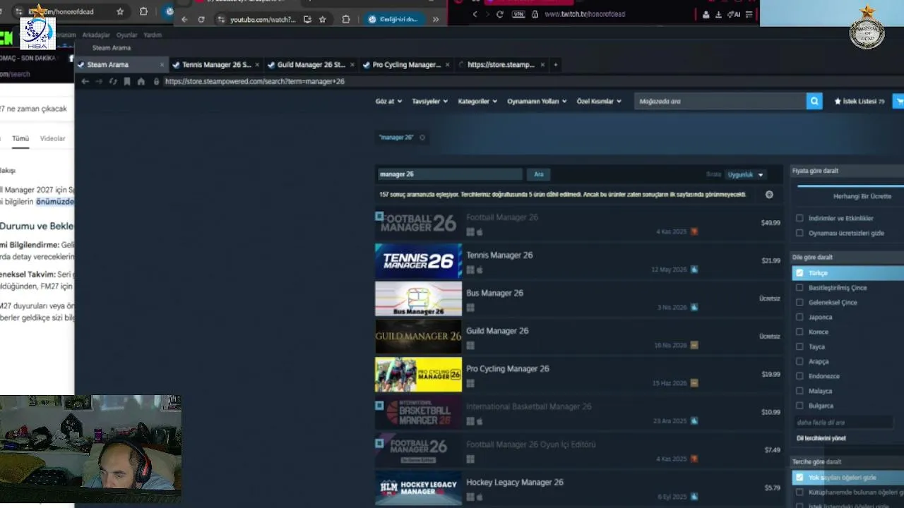Image resolution: width=904 pixels, height=508 pixels.
Task: Click the Guild Manager 26 review icon
Action: [694, 345]
